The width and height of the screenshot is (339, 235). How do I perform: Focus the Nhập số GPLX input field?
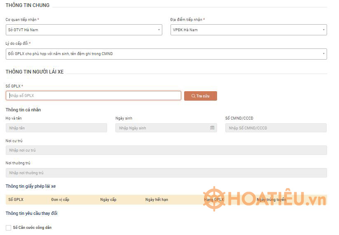pyautogui.click(x=94, y=96)
